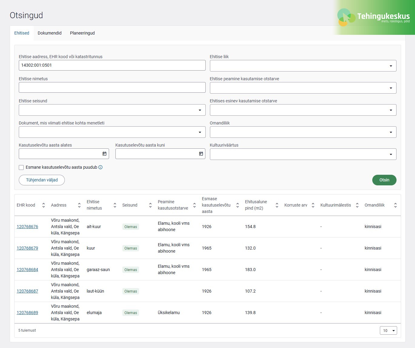Click the Tühjendan väljad button
415x348 pixels.
[x=42, y=180]
